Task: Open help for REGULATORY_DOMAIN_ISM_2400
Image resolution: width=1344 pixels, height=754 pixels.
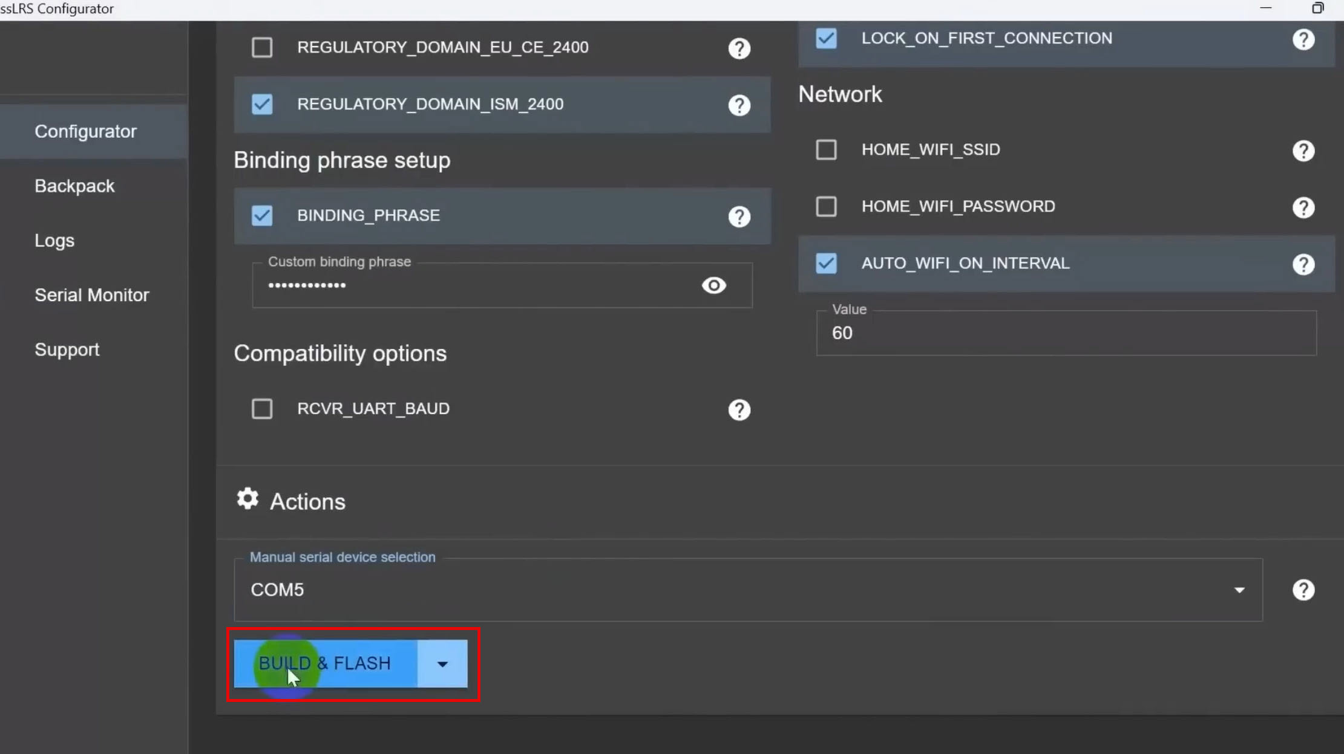Action: [x=739, y=105]
